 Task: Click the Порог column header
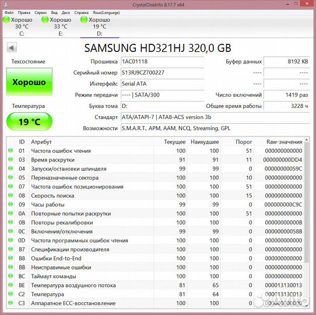click(x=237, y=142)
